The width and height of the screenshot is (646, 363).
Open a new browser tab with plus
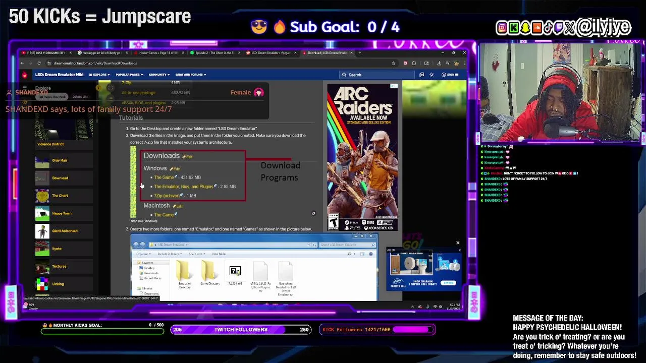pos(360,52)
